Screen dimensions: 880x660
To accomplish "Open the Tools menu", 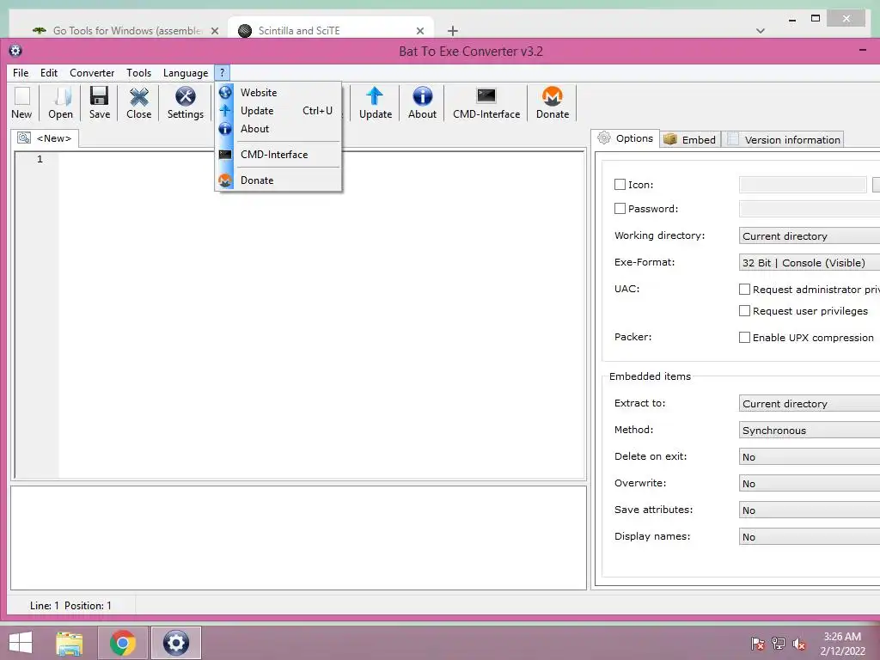I will click(138, 73).
